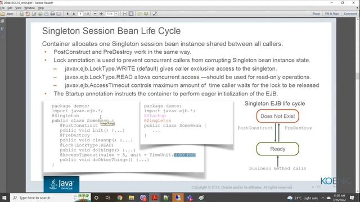360x202 pixels.
Task: Open the File menu
Action: coord(2,8)
